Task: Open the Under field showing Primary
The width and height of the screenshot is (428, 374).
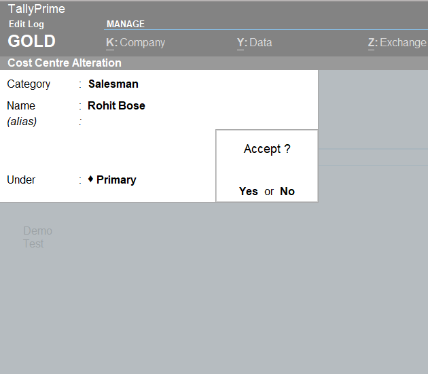Action: [x=116, y=180]
